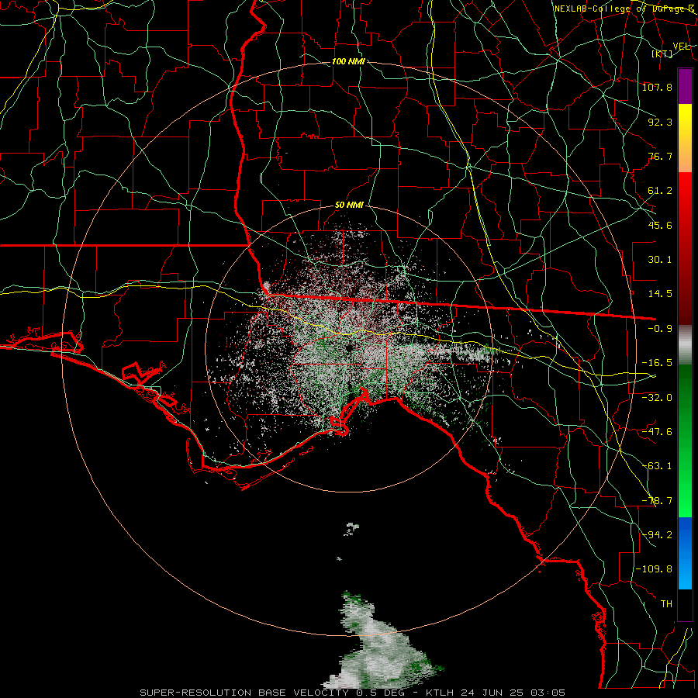Click the -16.5 velocity scale value
This screenshot has height=698, width=698.
point(657,363)
